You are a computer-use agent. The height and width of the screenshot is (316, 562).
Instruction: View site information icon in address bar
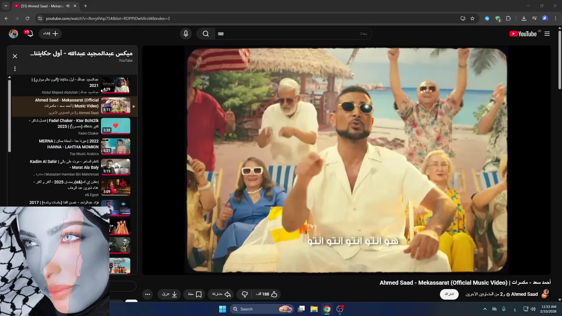click(x=40, y=18)
